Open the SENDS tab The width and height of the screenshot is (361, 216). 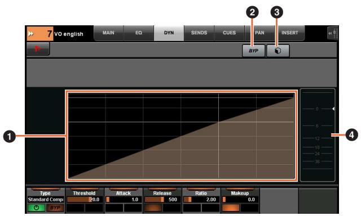tap(199, 33)
